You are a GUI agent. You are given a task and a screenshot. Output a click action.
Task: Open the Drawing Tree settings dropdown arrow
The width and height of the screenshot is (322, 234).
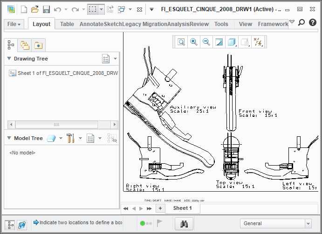click(x=115, y=59)
